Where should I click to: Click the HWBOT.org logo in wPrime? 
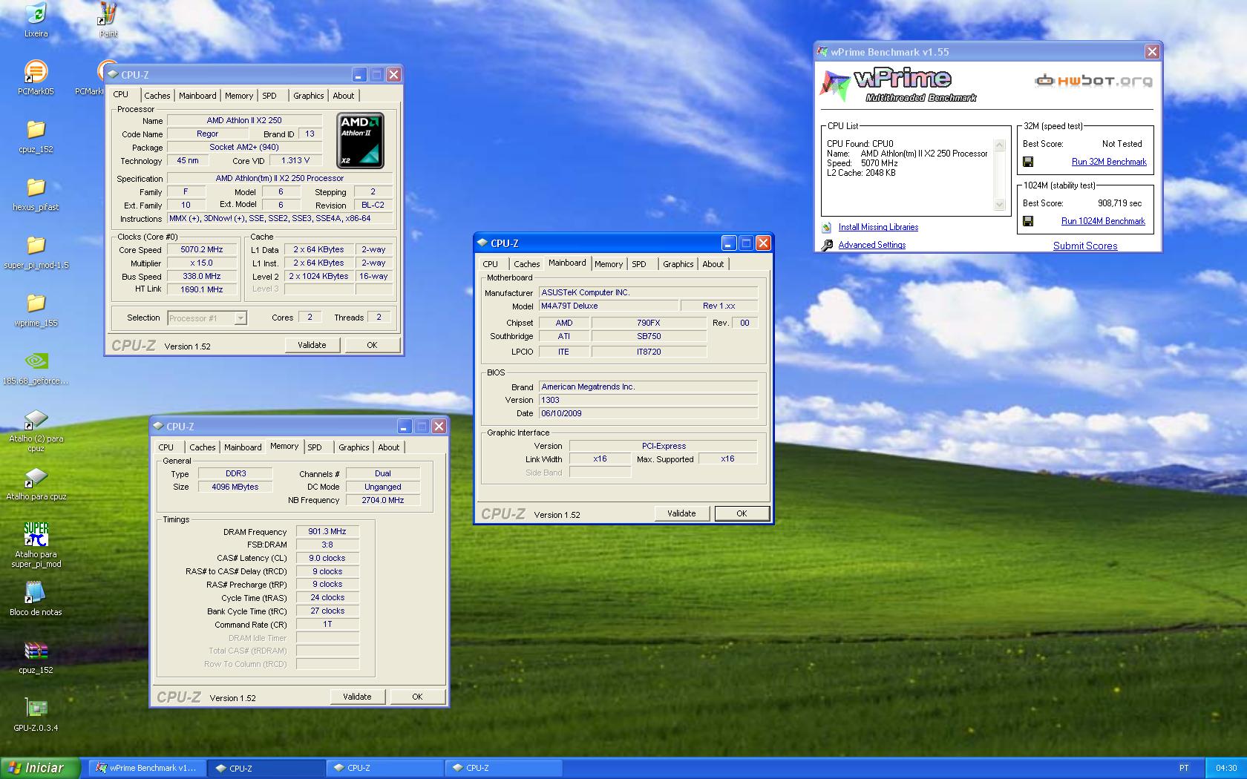click(x=1094, y=80)
